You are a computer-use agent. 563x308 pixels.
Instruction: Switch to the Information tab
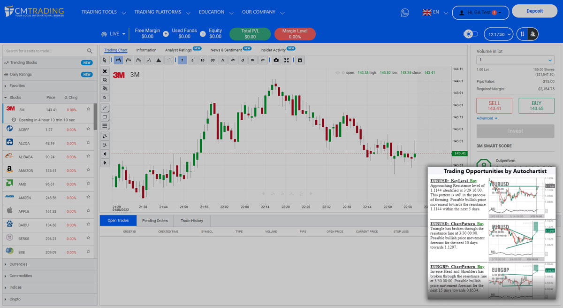(146, 50)
